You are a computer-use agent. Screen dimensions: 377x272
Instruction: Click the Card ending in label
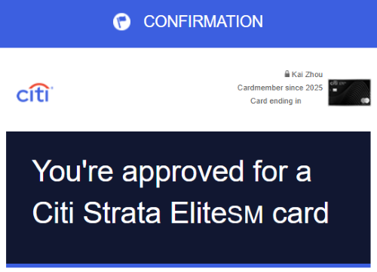[x=276, y=100]
